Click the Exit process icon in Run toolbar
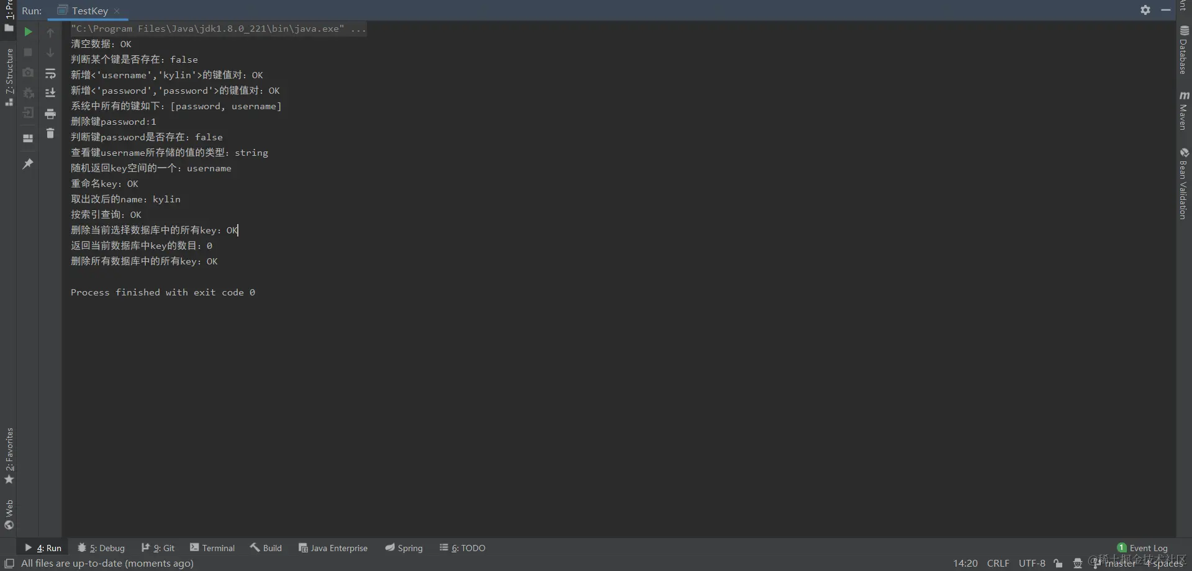 click(x=28, y=113)
